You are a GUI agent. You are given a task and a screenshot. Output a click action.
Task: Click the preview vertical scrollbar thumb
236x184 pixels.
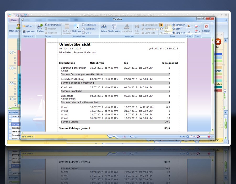point(212,64)
